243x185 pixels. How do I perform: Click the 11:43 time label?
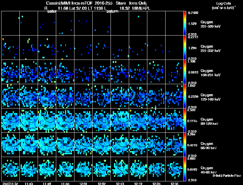[29, 183]
